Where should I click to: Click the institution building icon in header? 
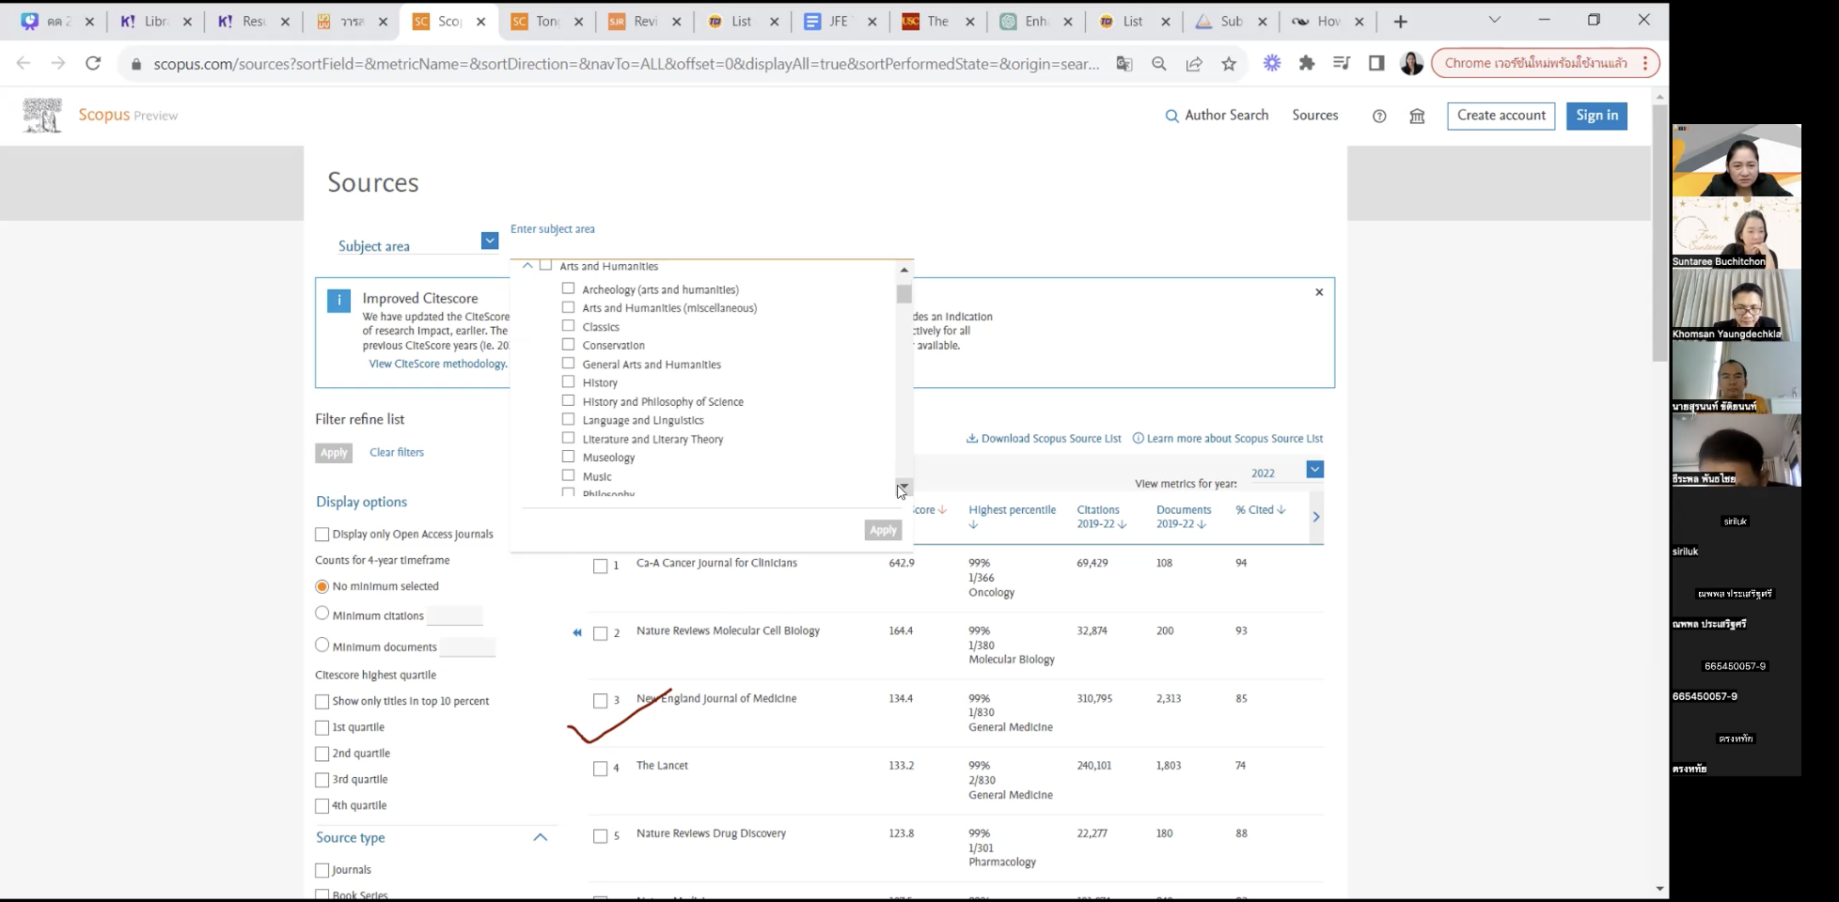[x=1417, y=117]
